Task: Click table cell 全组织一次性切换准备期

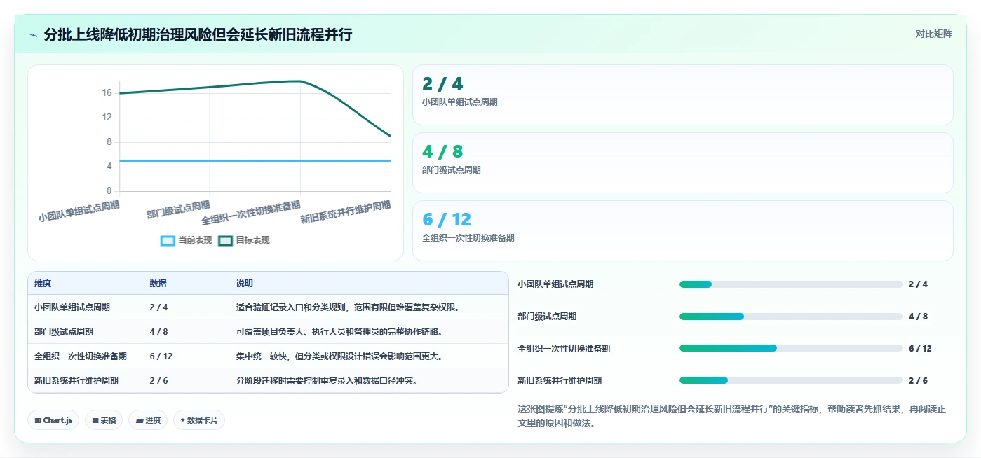Action: [81, 356]
